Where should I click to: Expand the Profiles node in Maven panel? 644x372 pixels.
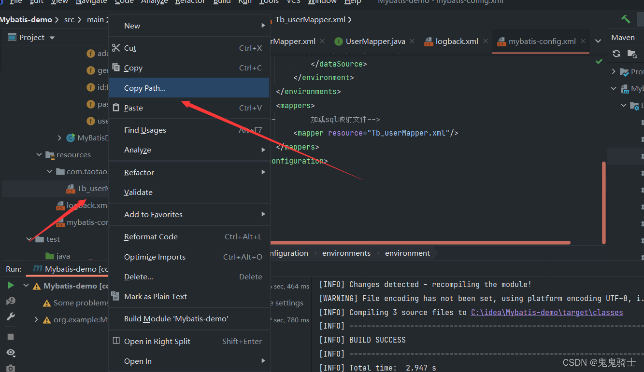tap(614, 71)
